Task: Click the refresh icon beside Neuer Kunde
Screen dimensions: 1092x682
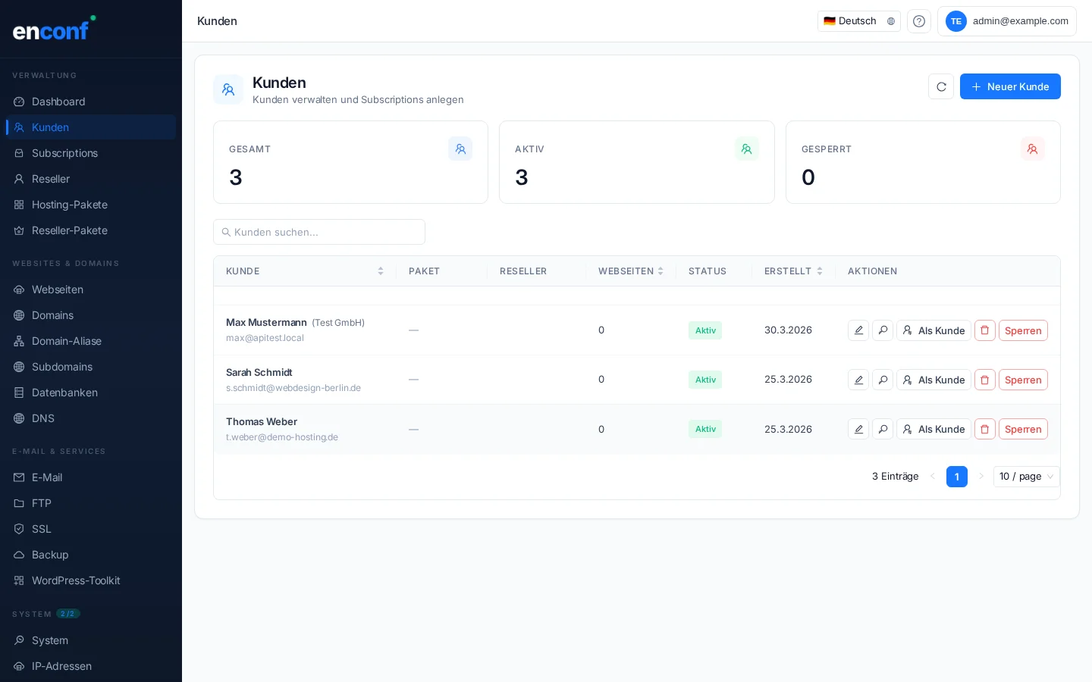Action: pos(941,86)
